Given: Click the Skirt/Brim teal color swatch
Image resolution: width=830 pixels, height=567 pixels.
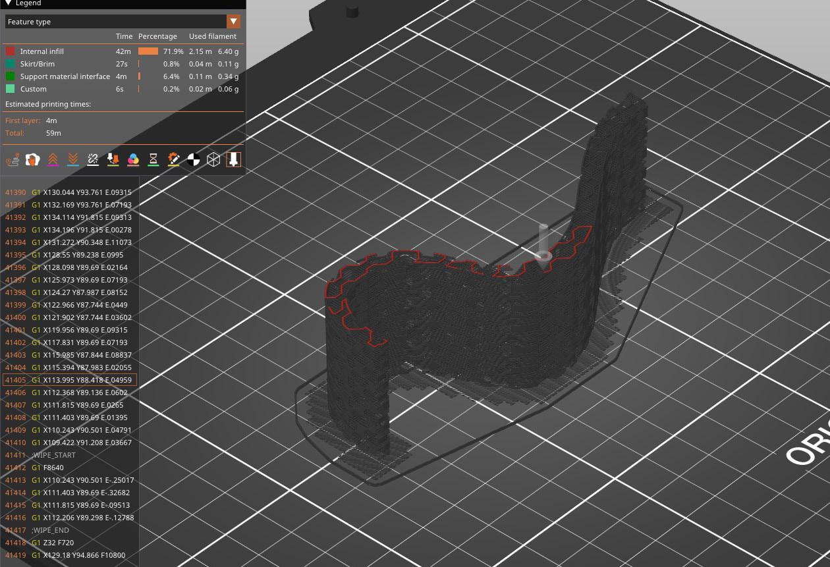Looking at the screenshot, I should tap(10, 64).
